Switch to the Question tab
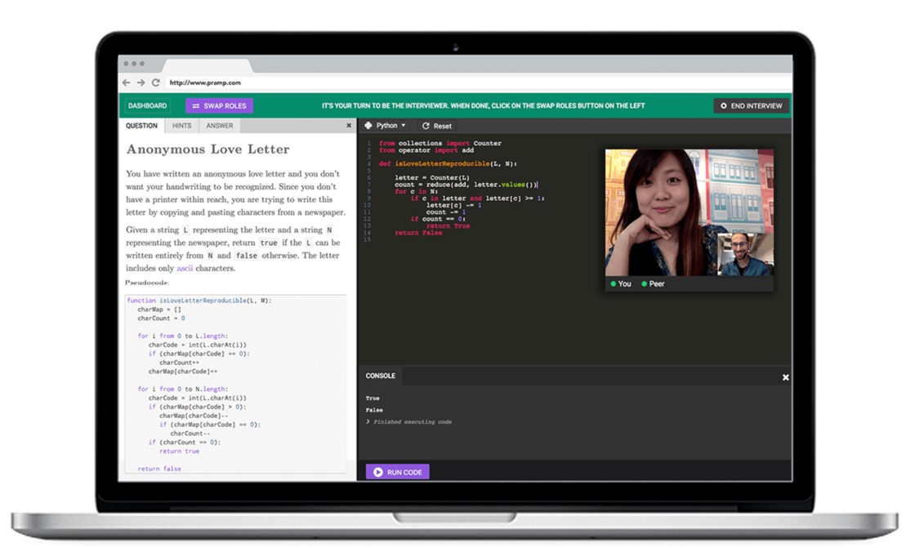 click(x=141, y=125)
